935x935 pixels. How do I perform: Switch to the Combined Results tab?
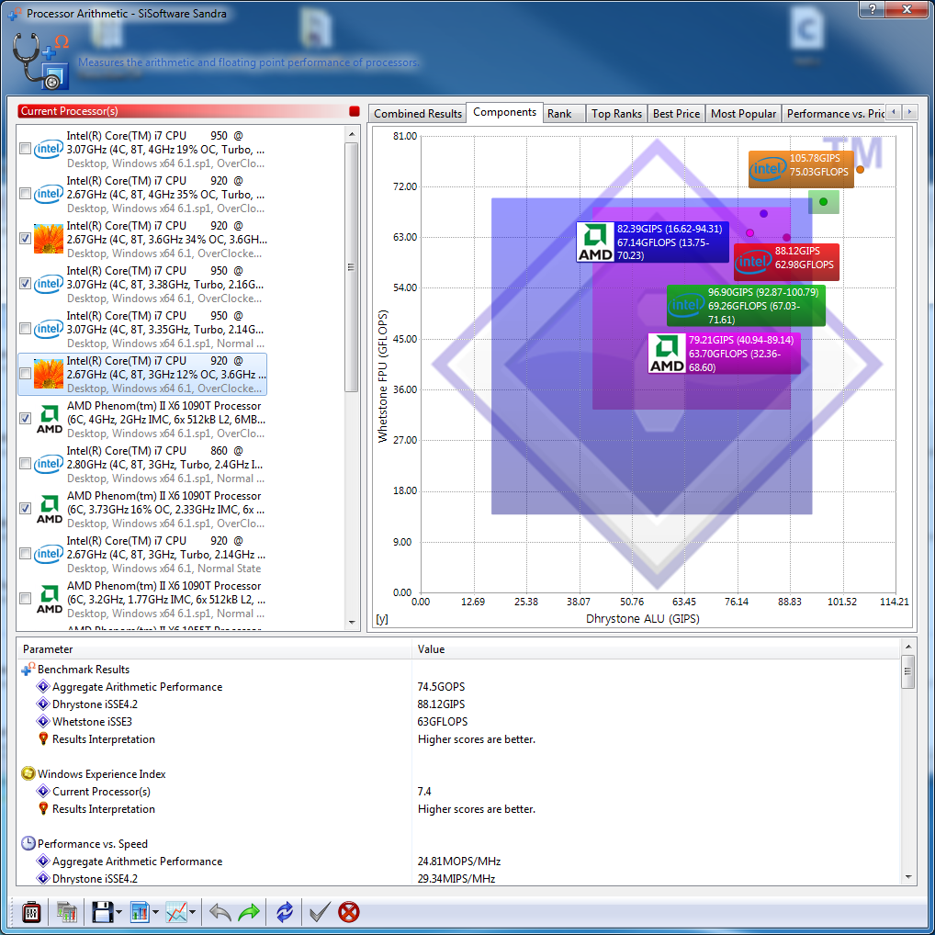[417, 113]
